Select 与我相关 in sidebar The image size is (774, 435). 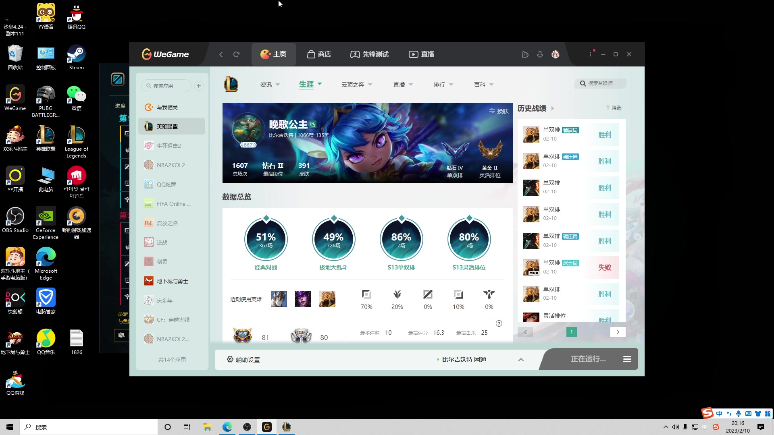pyautogui.click(x=172, y=108)
